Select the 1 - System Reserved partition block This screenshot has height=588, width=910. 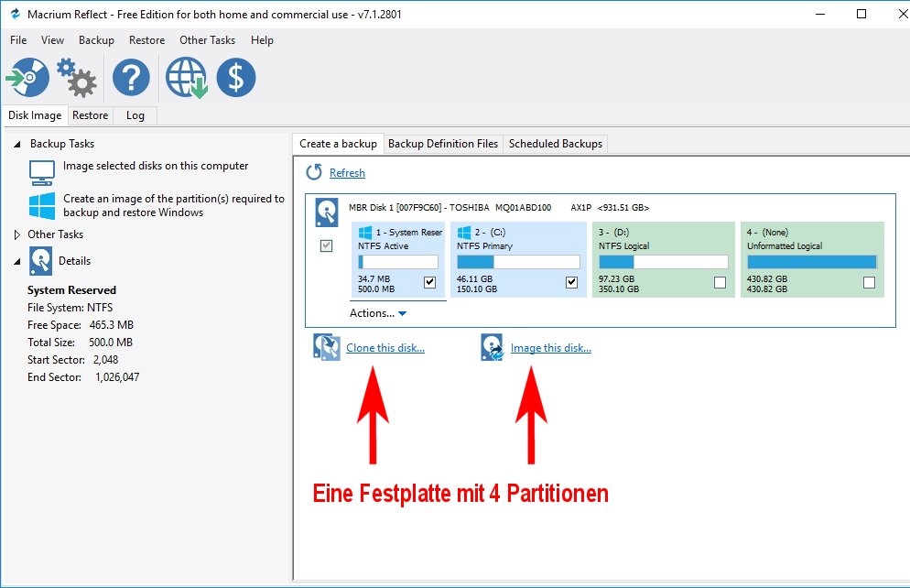398,259
